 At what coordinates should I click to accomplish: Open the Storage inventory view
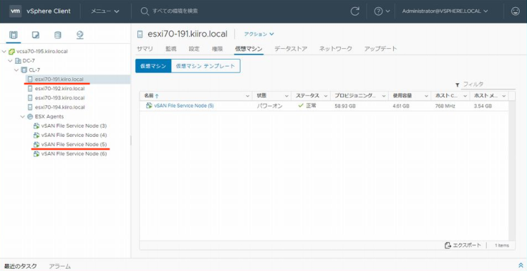pyautogui.click(x=58, y=35)
